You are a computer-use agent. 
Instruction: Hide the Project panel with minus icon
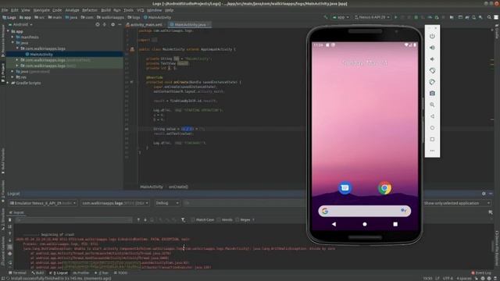(x=120, y=24)
